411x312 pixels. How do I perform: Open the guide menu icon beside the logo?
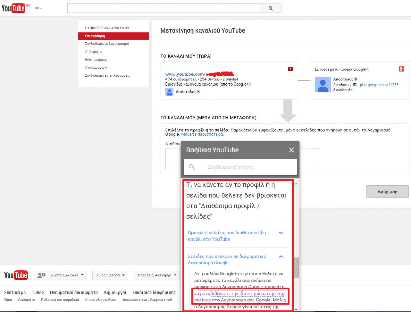(x=38, y=9)
